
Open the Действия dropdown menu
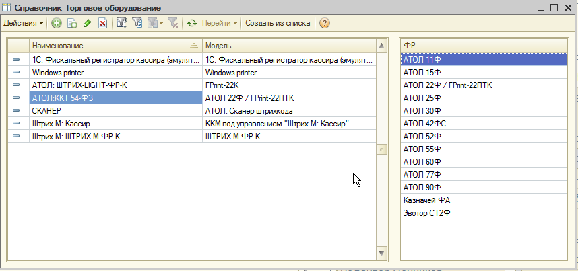tap(23, 23)
